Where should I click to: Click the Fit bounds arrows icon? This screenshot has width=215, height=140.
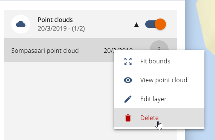tap(128, 61)
